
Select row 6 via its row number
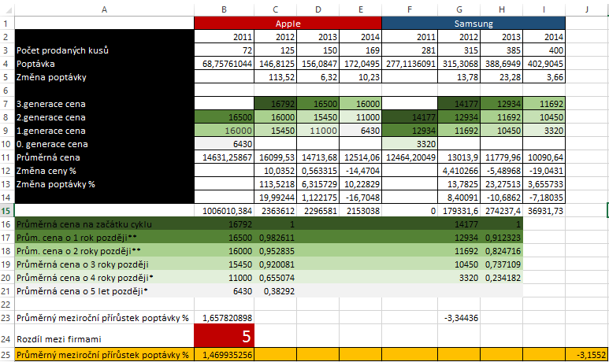click(6, 91)
